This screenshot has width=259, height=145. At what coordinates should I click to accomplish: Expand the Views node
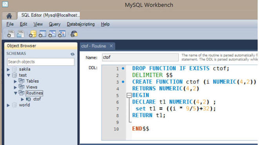15,87
